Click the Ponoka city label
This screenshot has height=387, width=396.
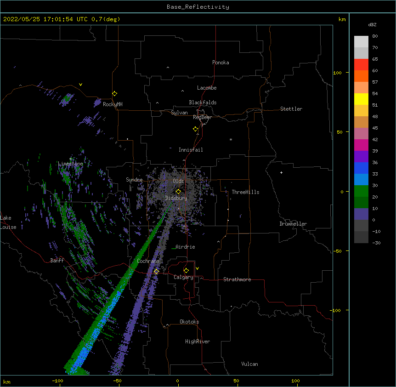tap(221, 63)
